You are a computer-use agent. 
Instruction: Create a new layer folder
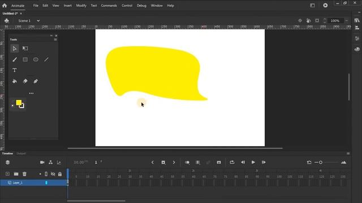click(x=16, y=174)
